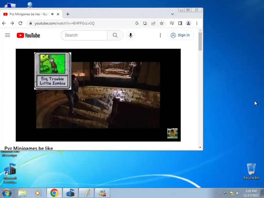The height and width of the screenshot is (198, 264).
Task: Open the Chrome profile avatar
Action: (188, 23)
